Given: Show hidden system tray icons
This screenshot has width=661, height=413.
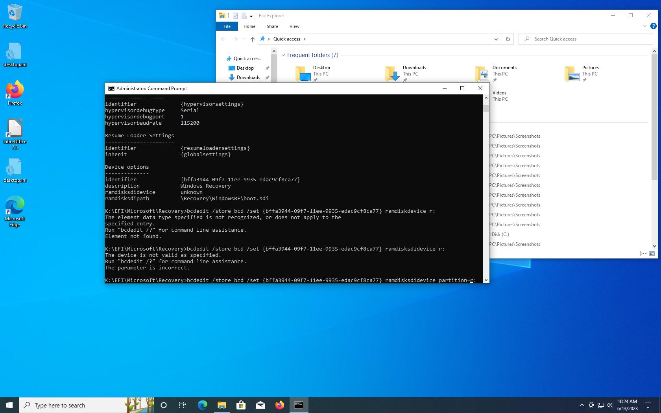Looking at the screenshot, I should [582, 405].
